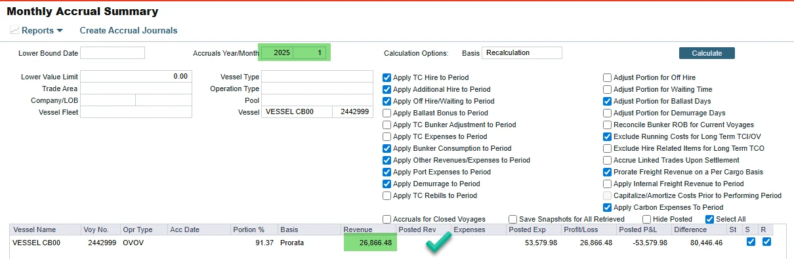Click the Calculate button
Viewport: 794px width, 259px height.
tap(707, 53)
